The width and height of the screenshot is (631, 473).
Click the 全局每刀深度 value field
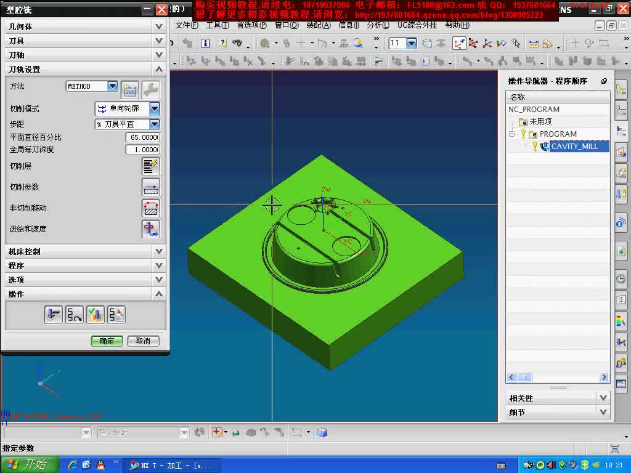click(143, 150)
